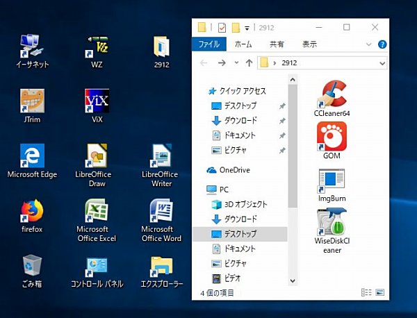Select the WiseDiskCleaner shortcut in the folder
Viewport: 417px width, 318px height.
click(x=332, y=231)
